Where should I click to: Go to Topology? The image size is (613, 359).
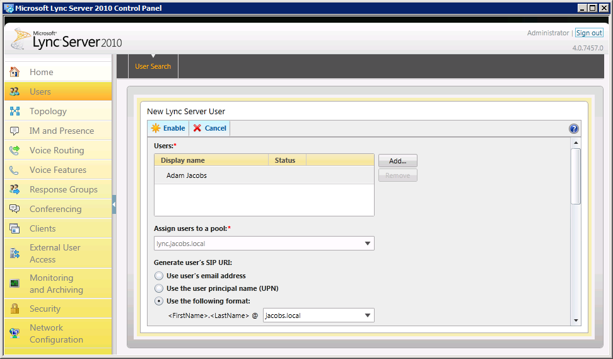click(x=58, y=111)
